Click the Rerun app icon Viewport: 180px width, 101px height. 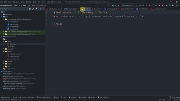pyautogui.click(x=140, y=5)
